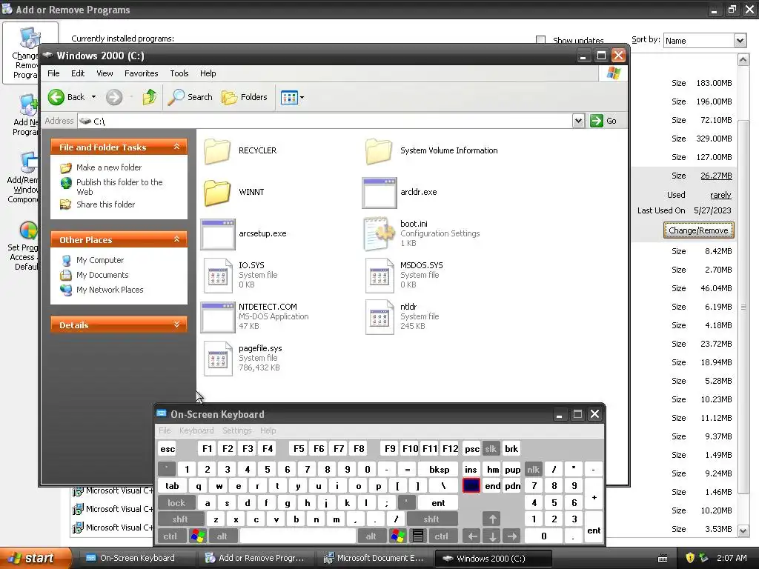Click the Set Program Access icon
This screenshot has height=569, width=759.
[28, 231]
